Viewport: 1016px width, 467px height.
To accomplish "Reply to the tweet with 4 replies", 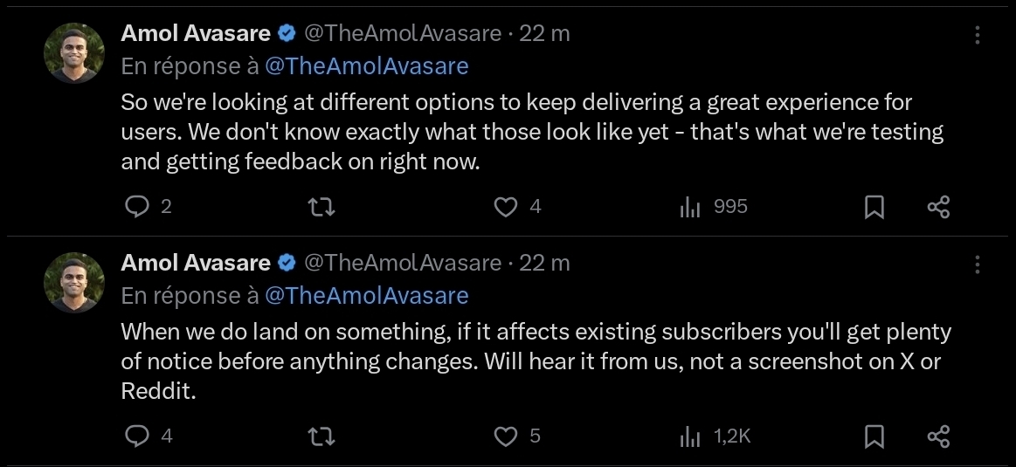I will click(x=138, y=436).
